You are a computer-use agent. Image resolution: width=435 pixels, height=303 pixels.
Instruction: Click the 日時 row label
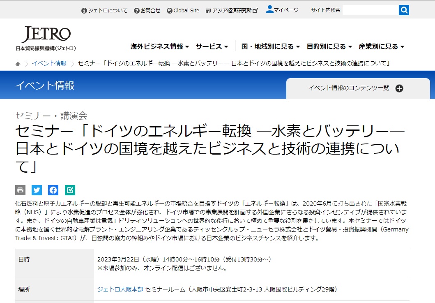[x=24, y=259]
